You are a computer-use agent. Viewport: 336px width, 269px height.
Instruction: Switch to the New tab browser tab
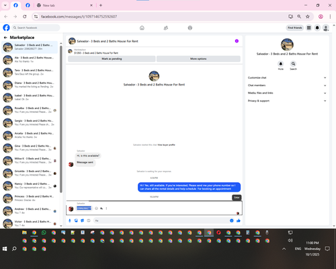(65, 5)
